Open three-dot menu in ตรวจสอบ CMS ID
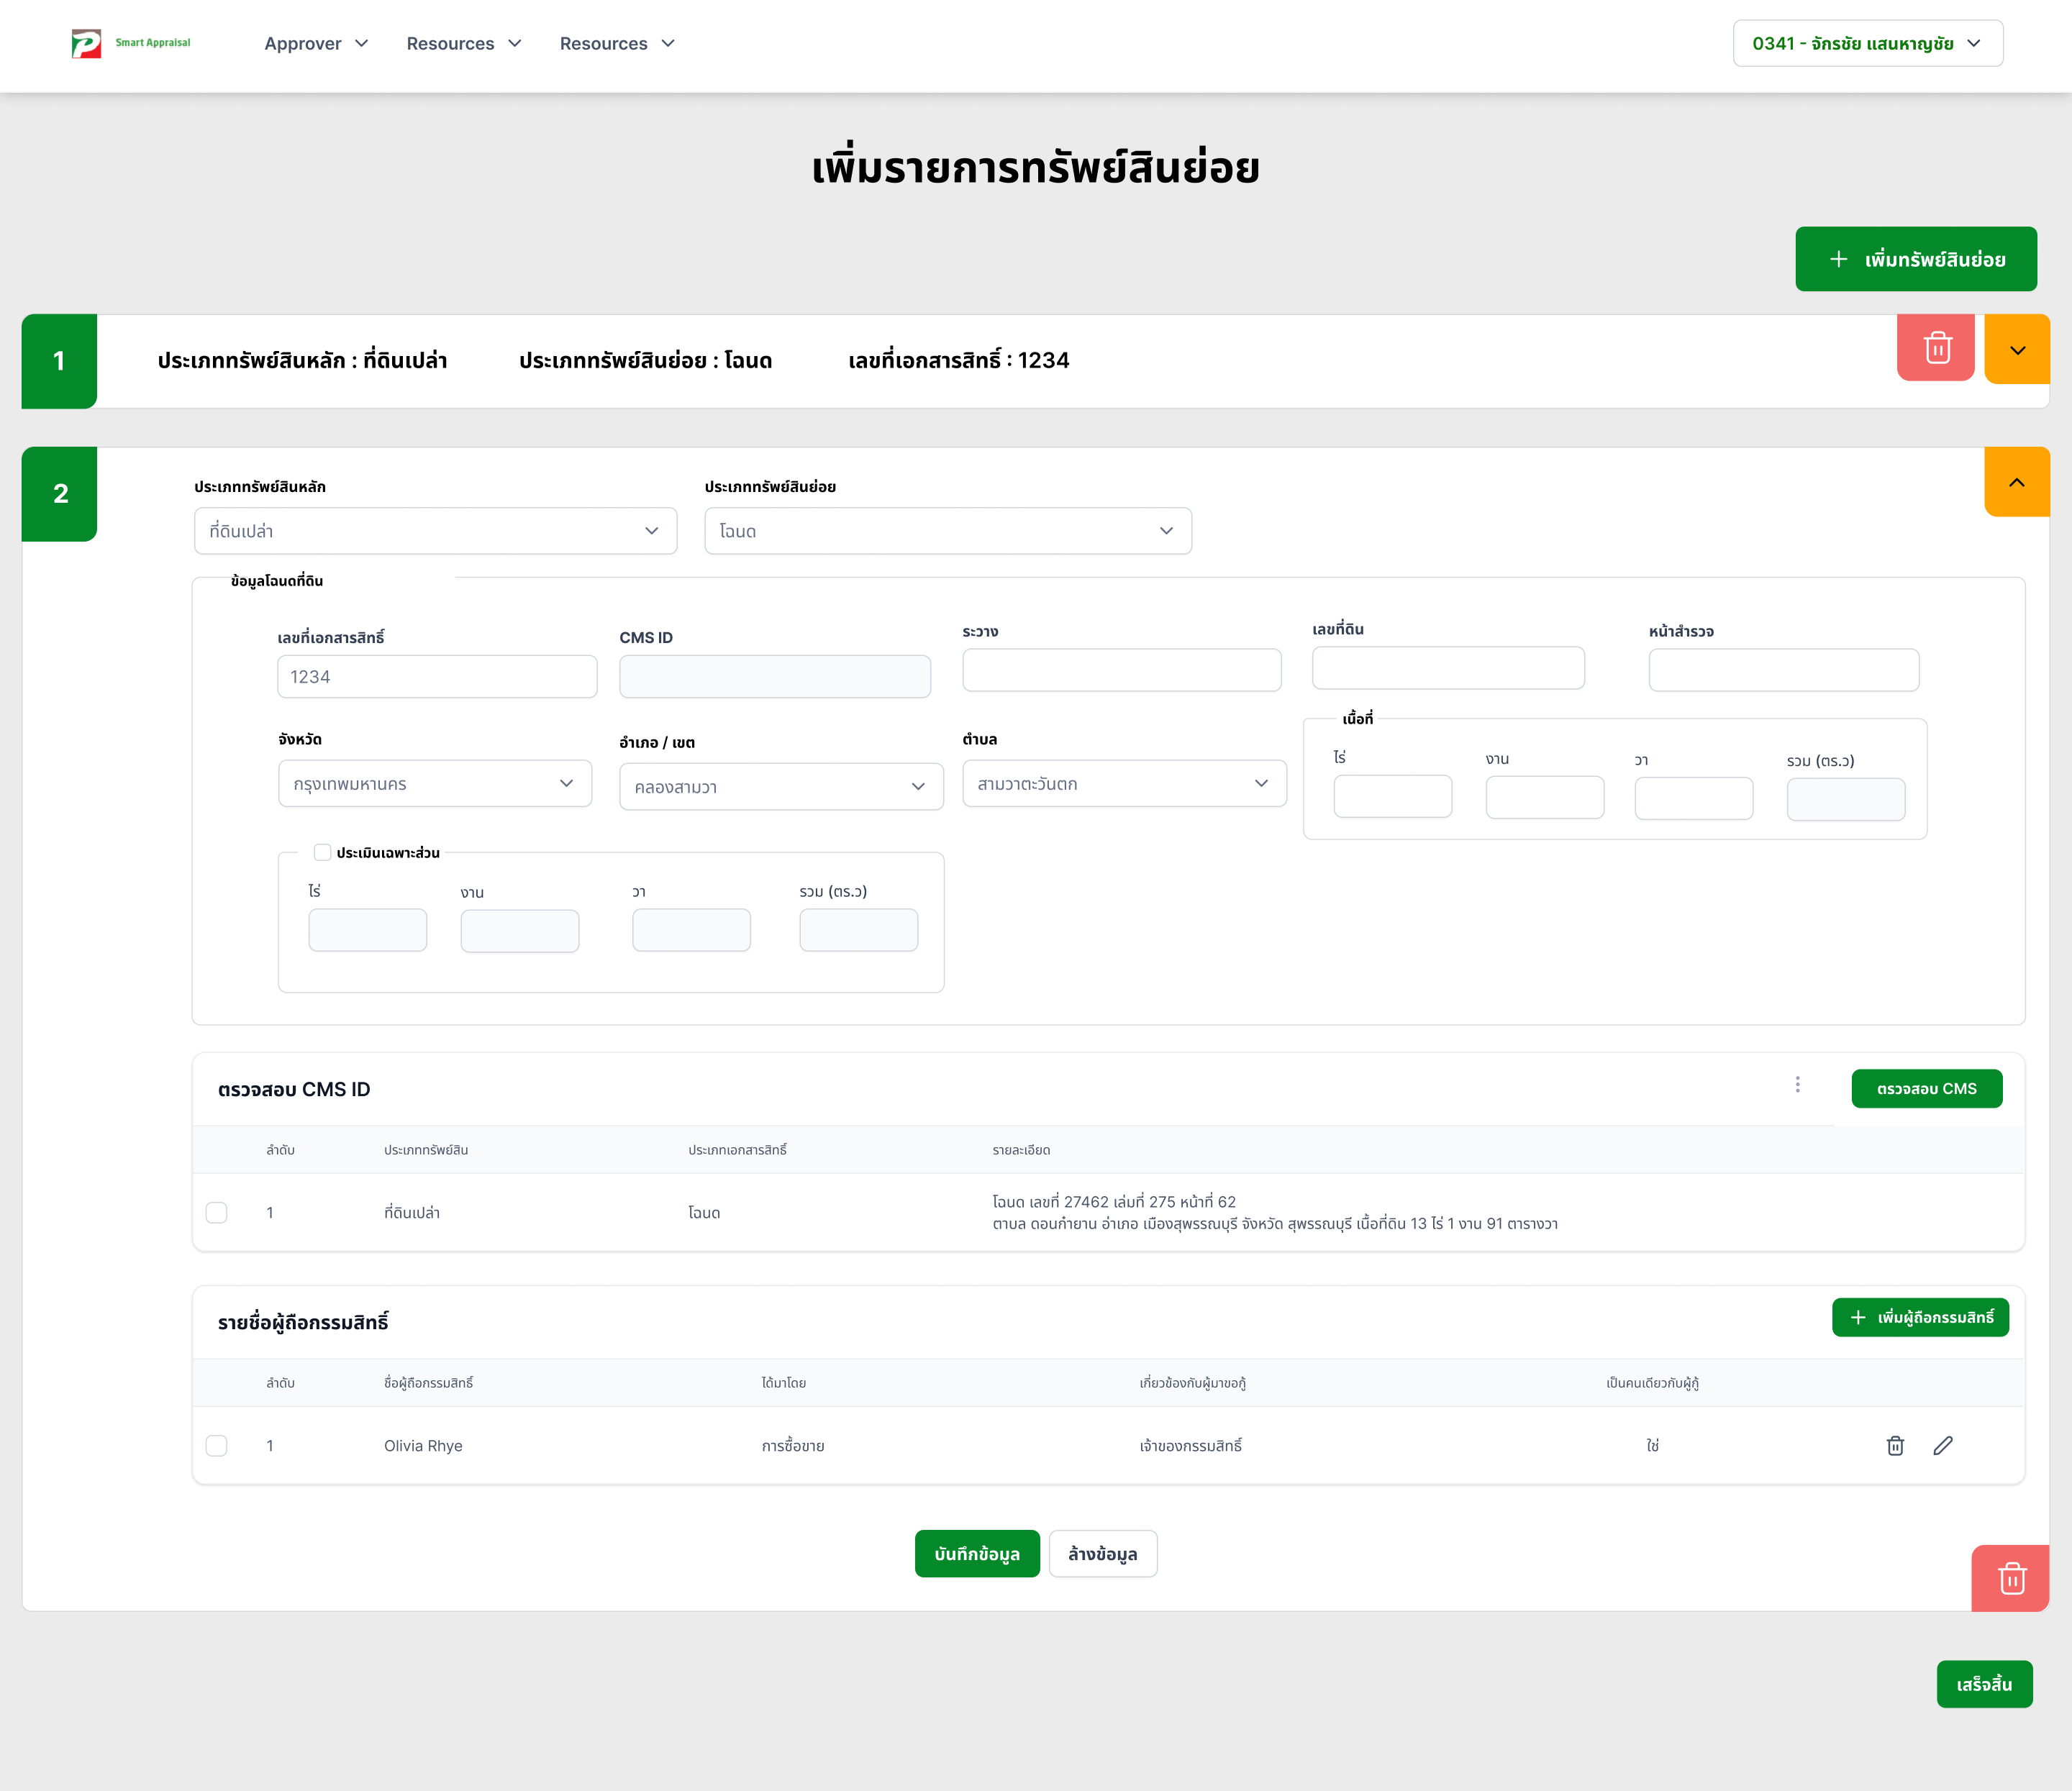This screenshot has height=1791, width=2072. coord(1797,1085)
